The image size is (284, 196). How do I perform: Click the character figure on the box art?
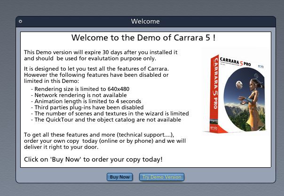click(x=253, y=102)
